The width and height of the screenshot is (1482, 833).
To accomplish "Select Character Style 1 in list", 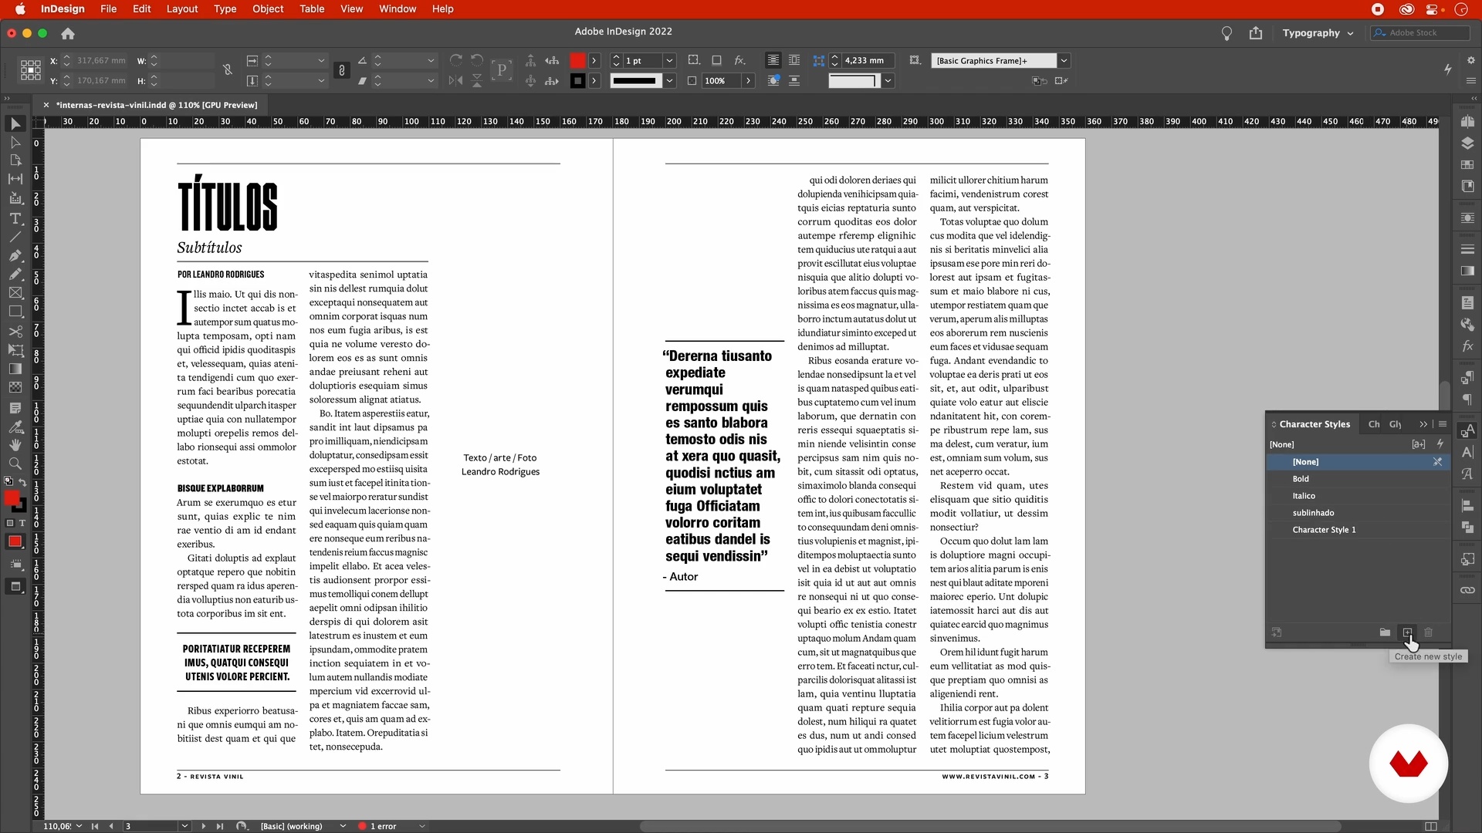I will coord(1358,530).
